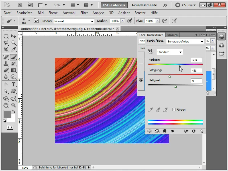
Task: Select the Healing Brush tool
Action: [x=6, y=57]
